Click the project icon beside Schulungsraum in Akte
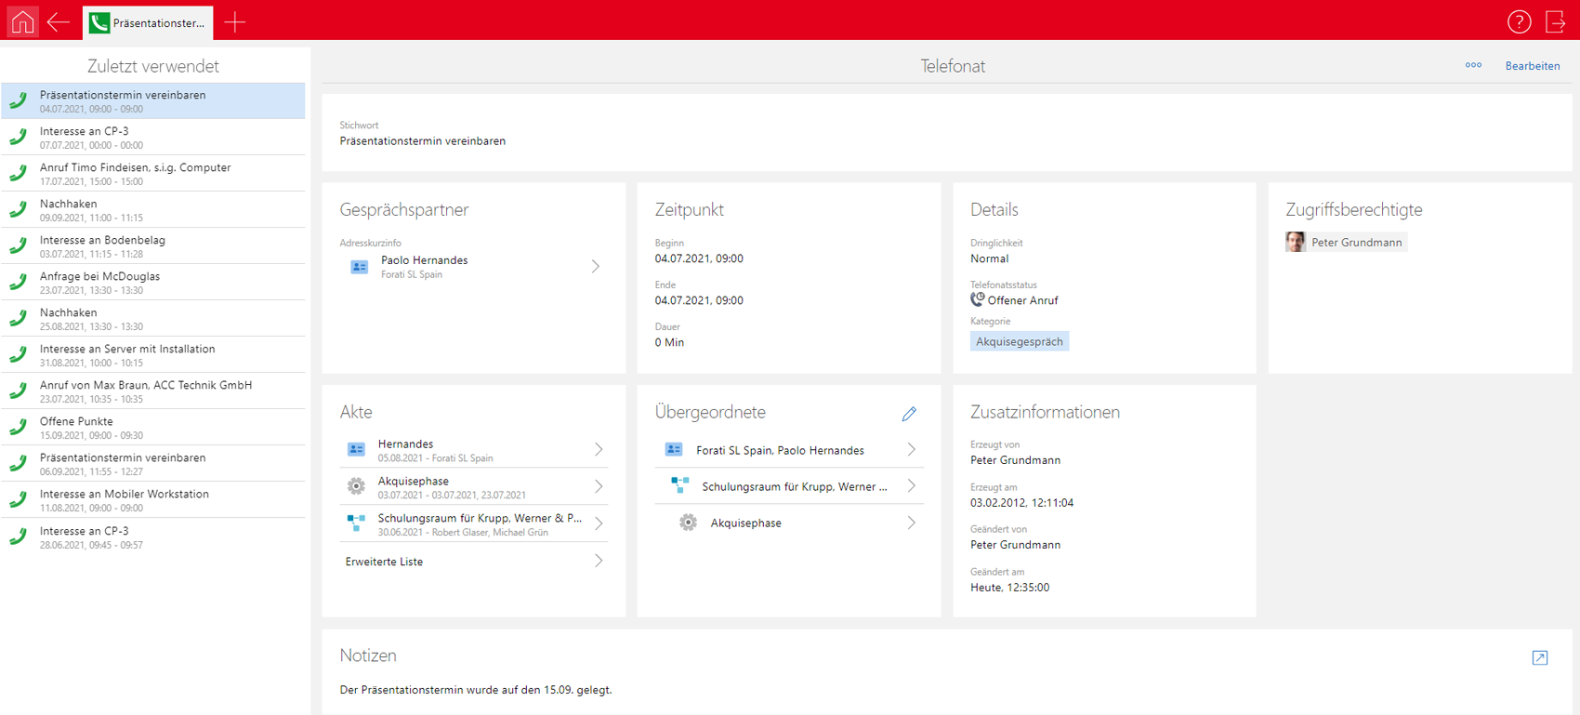The height and width of the screenshot is (715, 1580). [x=356, y=523]
